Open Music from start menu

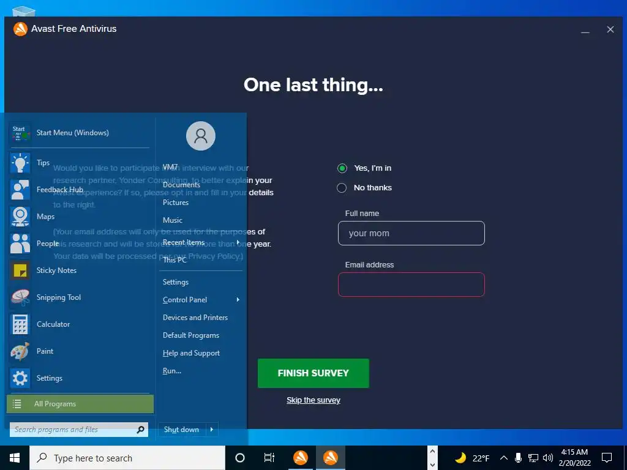pos(172,220)
